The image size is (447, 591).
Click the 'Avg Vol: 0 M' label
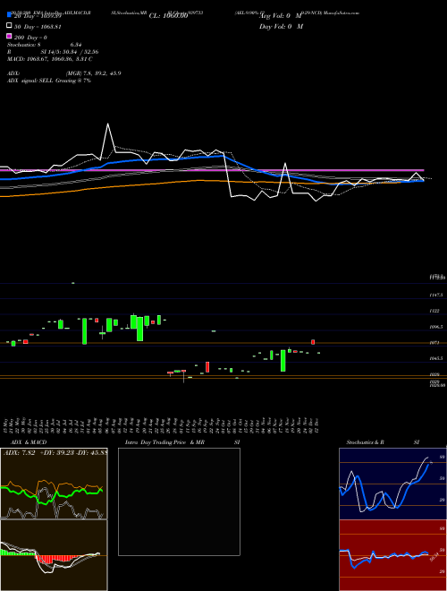click(x=281, y=16)
